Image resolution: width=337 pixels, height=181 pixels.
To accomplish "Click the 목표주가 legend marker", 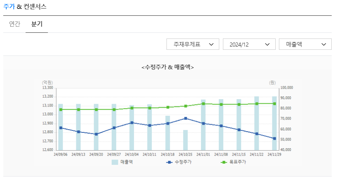I will (x=224, y=162).
